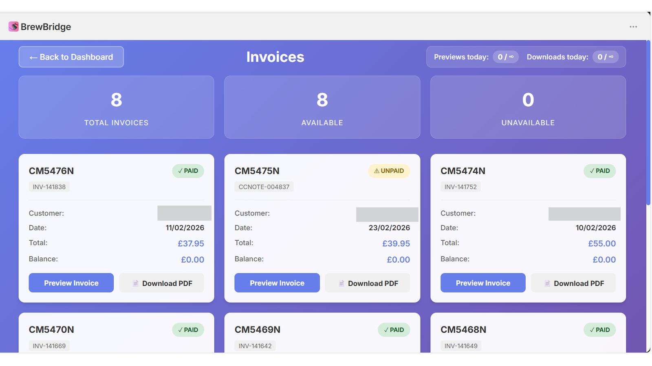This screenshot has height=366, width=652.
Task: Click the £55.00 total amount
Action: (602, 244)
